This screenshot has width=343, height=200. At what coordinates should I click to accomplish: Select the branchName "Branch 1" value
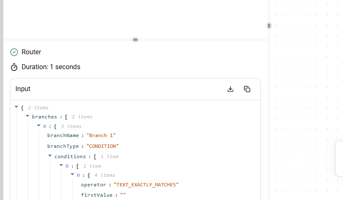click(x=101, y=135)
